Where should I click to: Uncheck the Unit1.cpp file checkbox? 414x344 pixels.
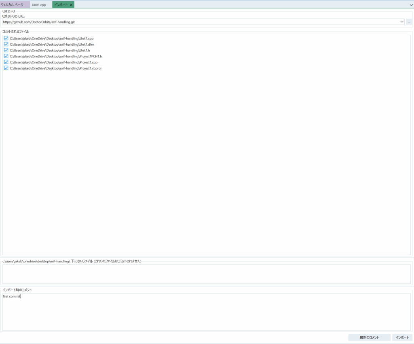6,38
